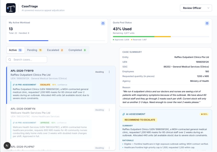This screenshot has width=217, height=152.
Task: Click 'Reserved: 1,487' legend item
Action: click(x=139, y=40)
